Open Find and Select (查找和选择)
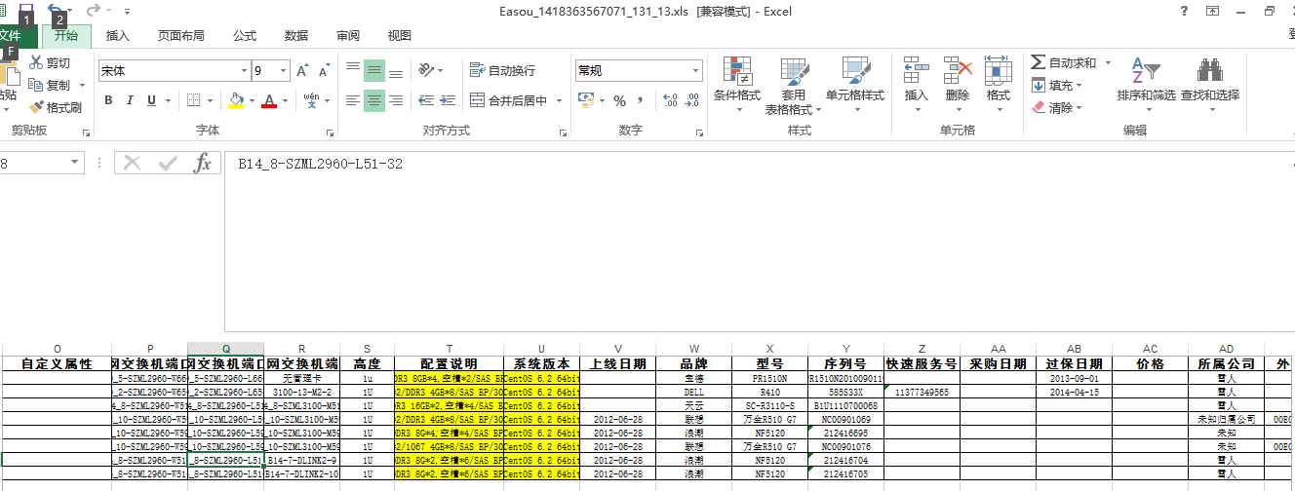The image size is (1295, 491). [x=1210, y=85]
